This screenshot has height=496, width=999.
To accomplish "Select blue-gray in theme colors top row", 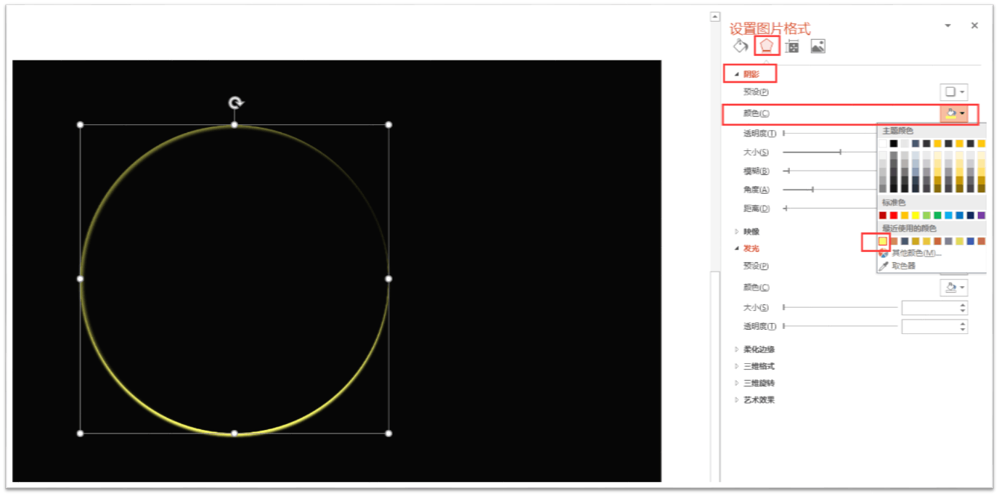I will pos(916,144).
